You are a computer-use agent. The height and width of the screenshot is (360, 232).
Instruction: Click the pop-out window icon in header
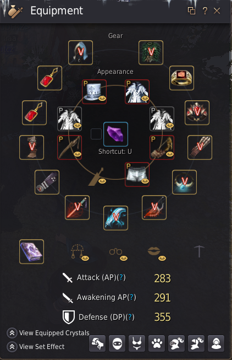[191, 11]
